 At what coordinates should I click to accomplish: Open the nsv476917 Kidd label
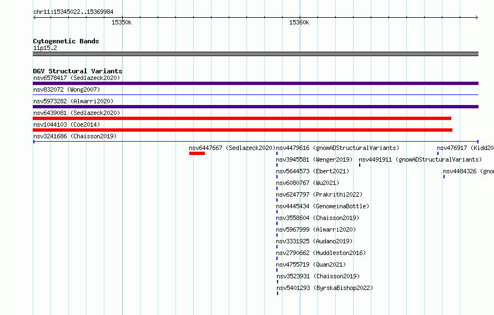click(x=465, y=148)
